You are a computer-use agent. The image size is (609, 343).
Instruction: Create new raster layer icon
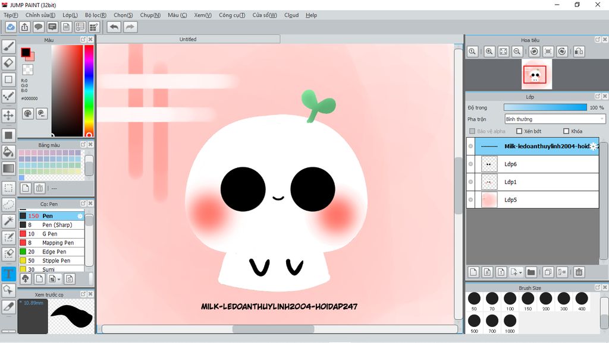click(473, 272)
